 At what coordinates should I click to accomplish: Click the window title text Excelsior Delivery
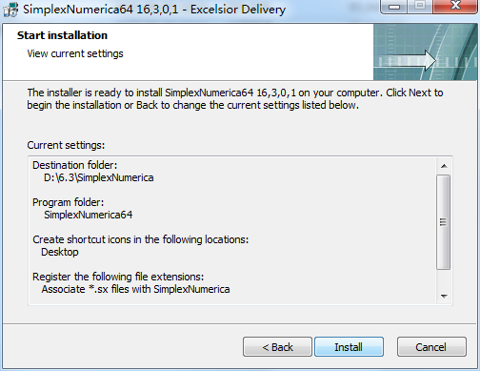[x=238, y=10]
